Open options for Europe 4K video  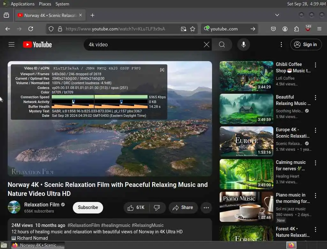click(315, 130)
